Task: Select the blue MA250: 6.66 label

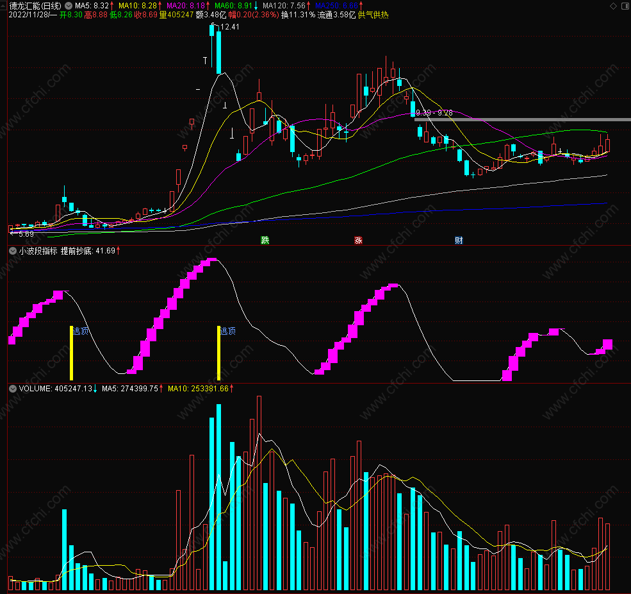Action: click(x=336, y=6)
